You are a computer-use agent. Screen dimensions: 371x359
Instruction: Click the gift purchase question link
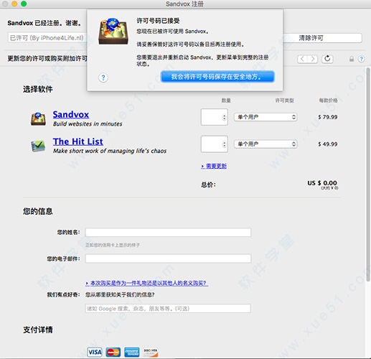tap(146, 283)
